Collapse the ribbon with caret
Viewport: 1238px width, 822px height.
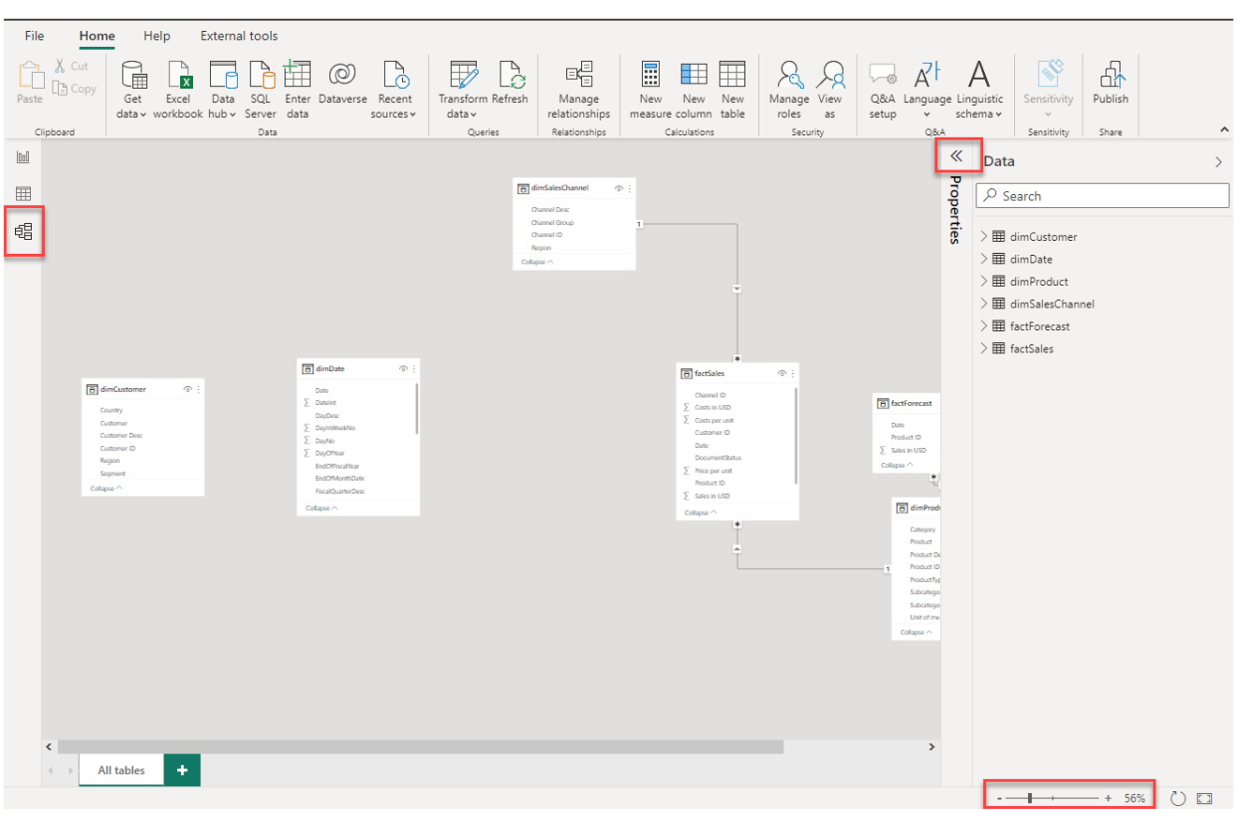pyautogui.click(x=1224, y=129)
